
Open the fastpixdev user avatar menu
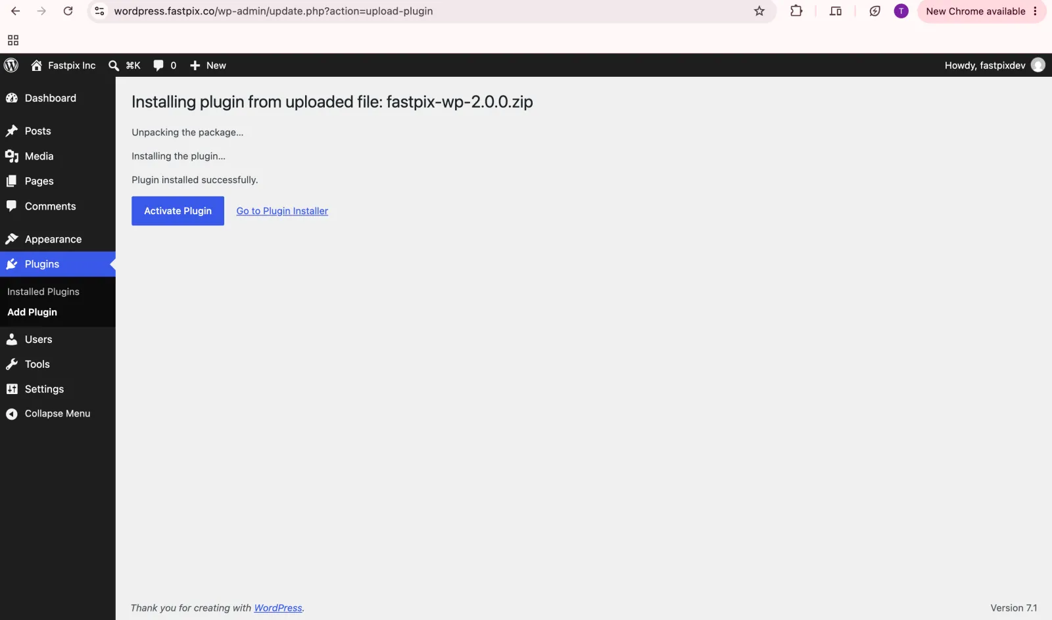[x=1038, y=65]
